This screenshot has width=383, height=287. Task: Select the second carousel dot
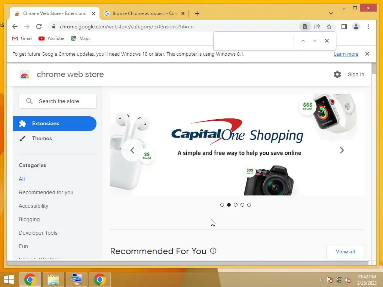pyautogui.click(x=229, y=205)
